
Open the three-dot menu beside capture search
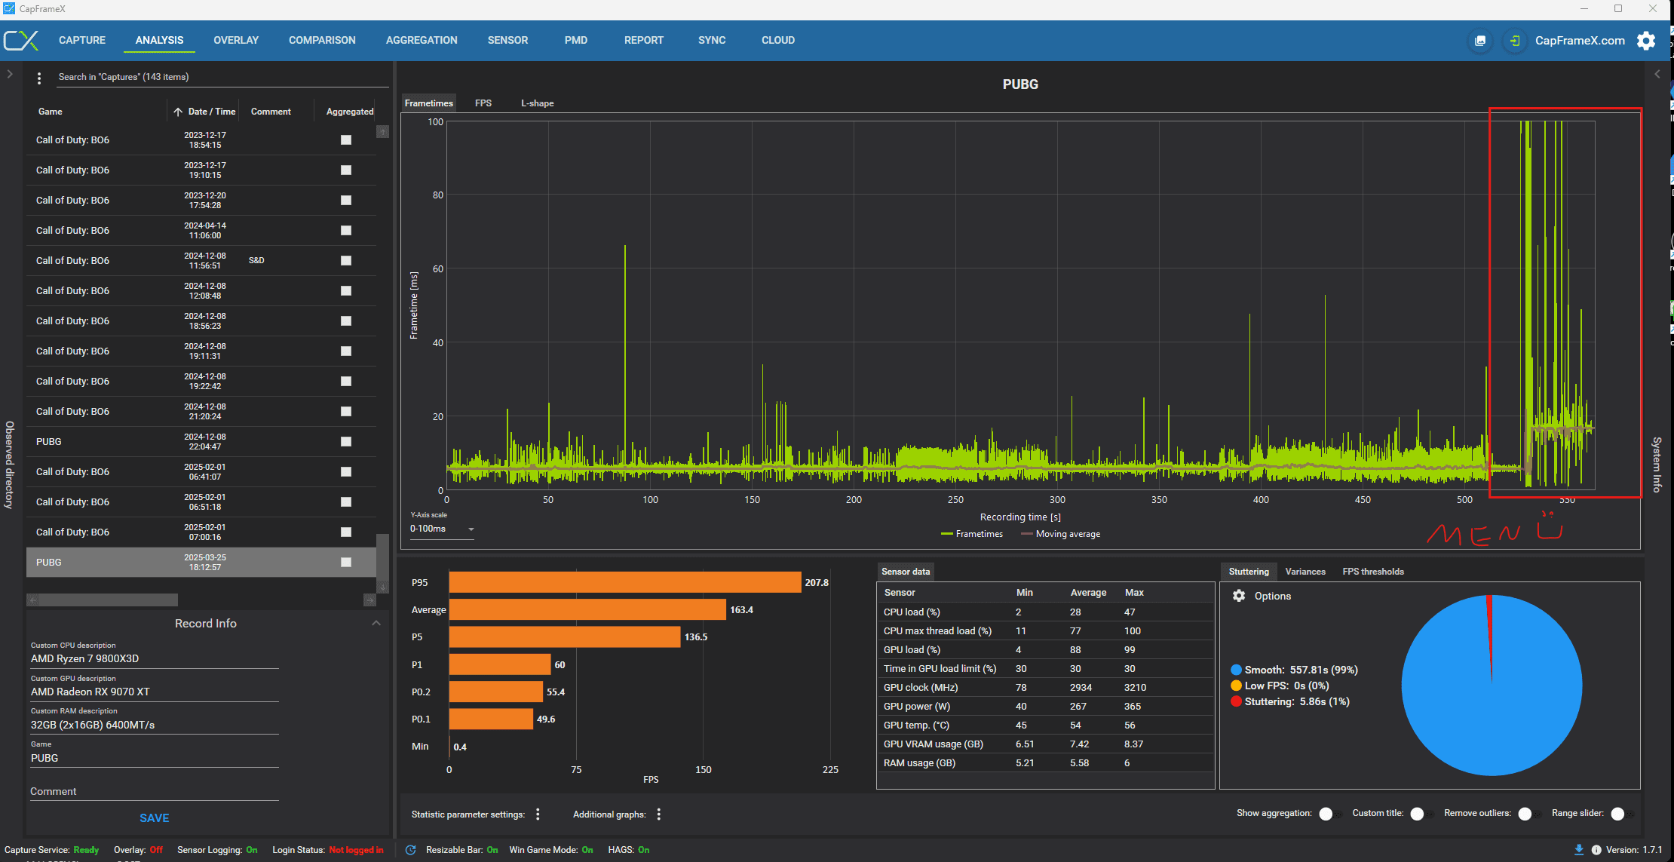(x=39, y=78)
